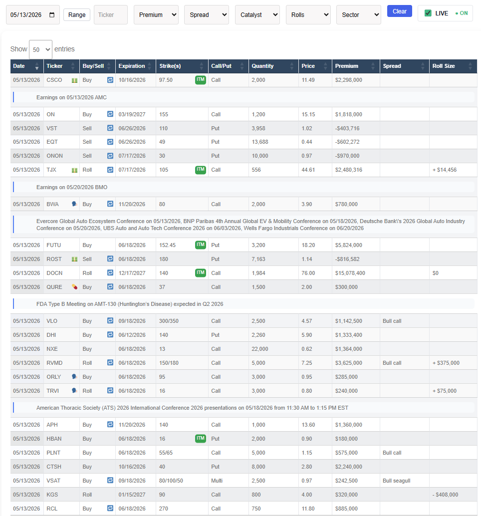The width and height of the screenshot is (481, 516).
Task: Click the refresh icon in the RVMD row
Action: point(110,363)
